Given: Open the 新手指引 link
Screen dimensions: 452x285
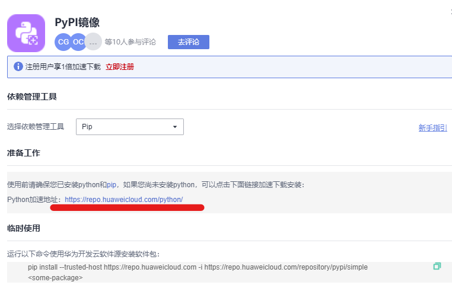Looking at the screenshot, I should point(432,127).
